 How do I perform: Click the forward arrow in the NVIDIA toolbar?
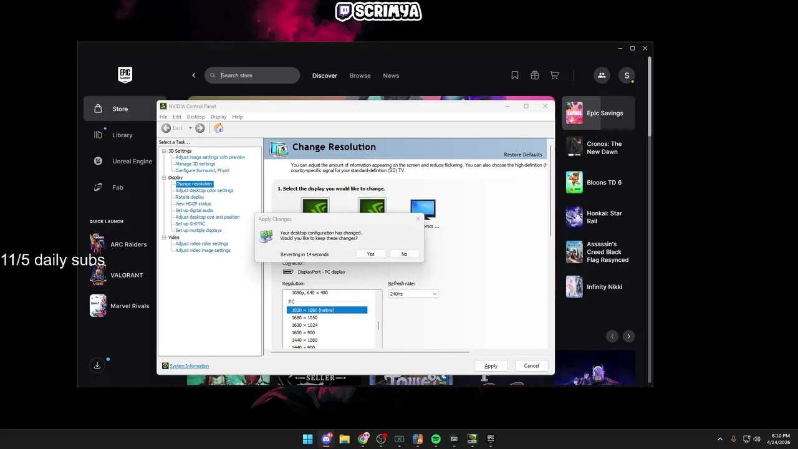[x=199, y=128]
